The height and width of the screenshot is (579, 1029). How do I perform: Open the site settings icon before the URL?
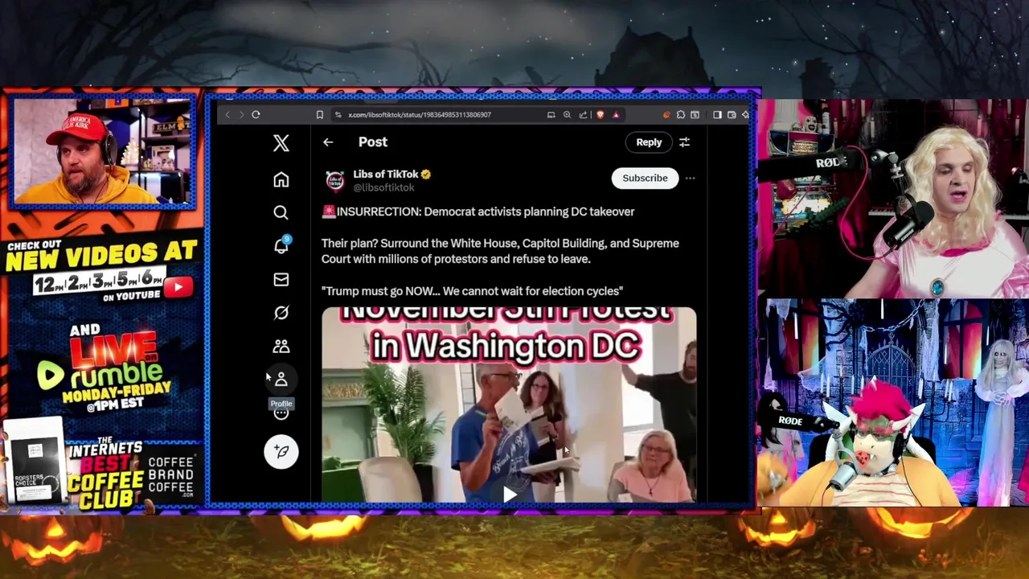point(338,115)
